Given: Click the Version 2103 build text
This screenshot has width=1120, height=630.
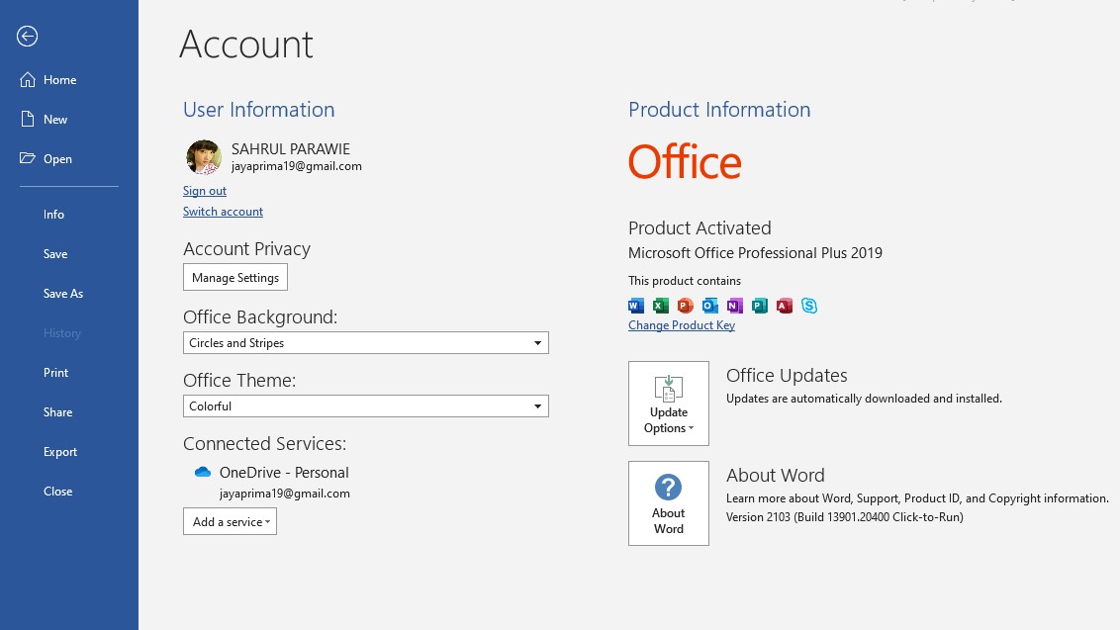Looking at the screenshot, I should click(x=844, y=517).
